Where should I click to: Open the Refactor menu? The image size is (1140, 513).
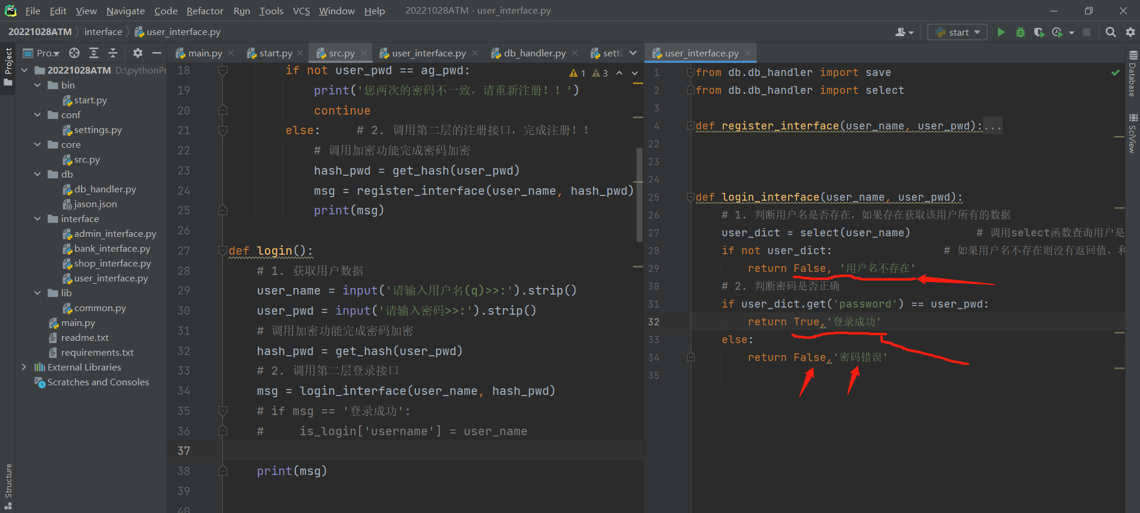pos(204,11)
